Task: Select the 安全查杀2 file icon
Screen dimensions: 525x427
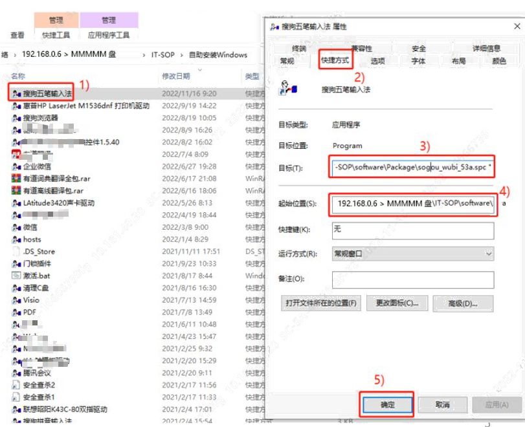Action: pos(16,385)
